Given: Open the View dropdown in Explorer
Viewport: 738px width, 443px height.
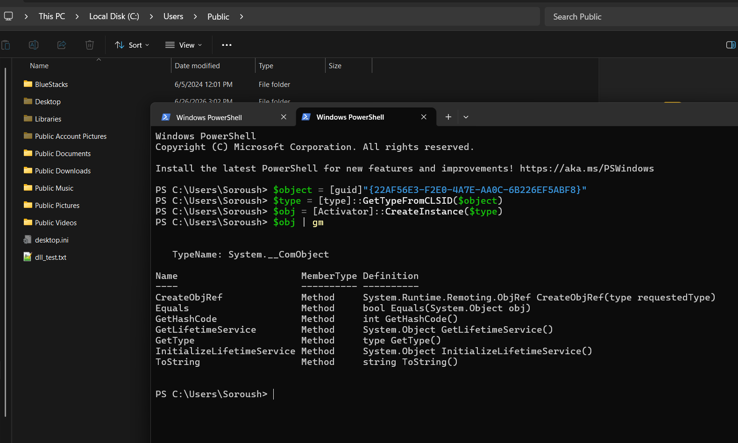Looking at the screenshot, I should [x=184, y=45].
